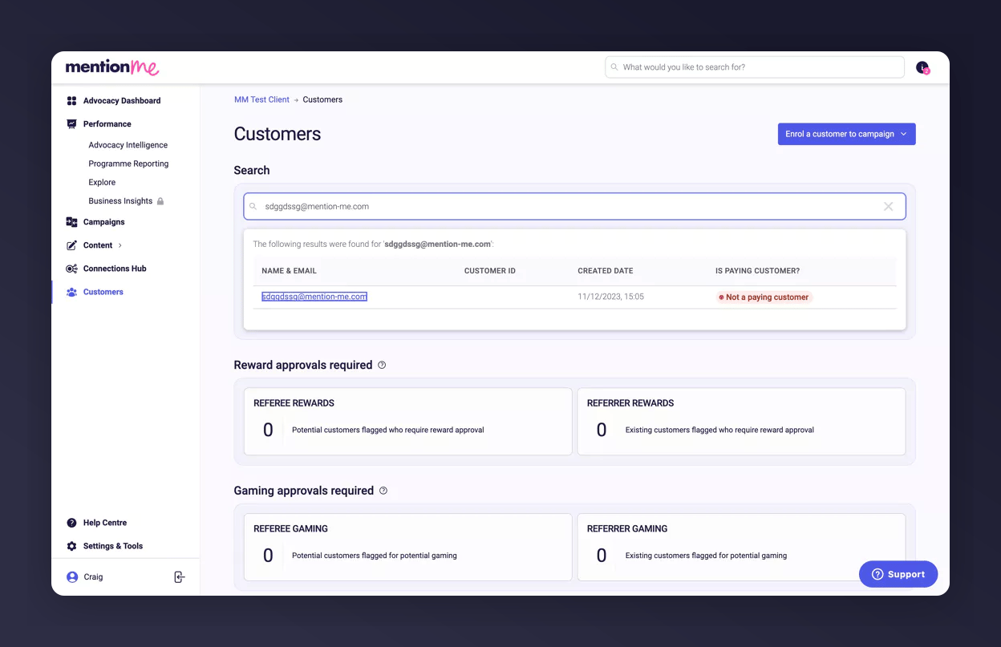Click the created date 11/12/2023, 15:05
The width and height of the screenshot is (1001, 647).
coord(610,297)
